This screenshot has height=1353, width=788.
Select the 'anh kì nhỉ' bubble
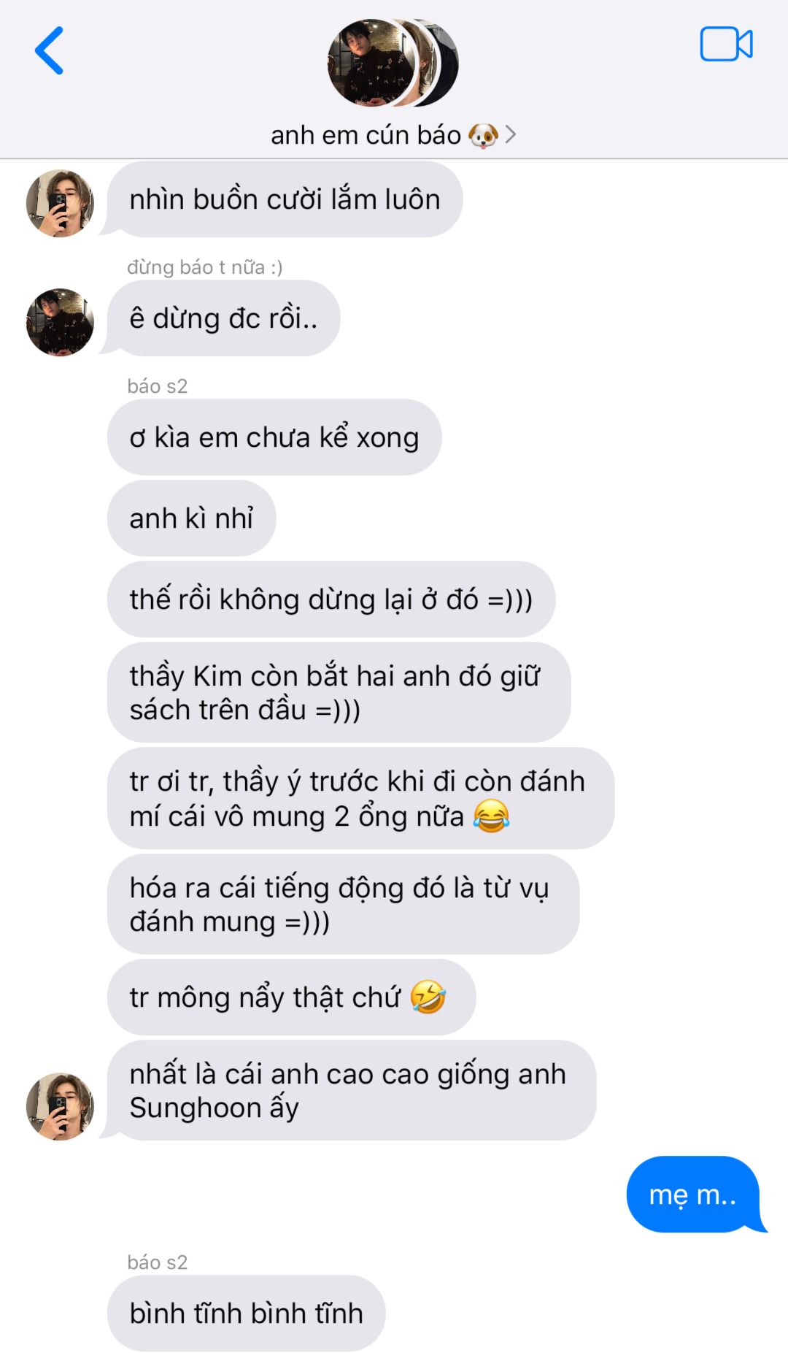point(192,518)
